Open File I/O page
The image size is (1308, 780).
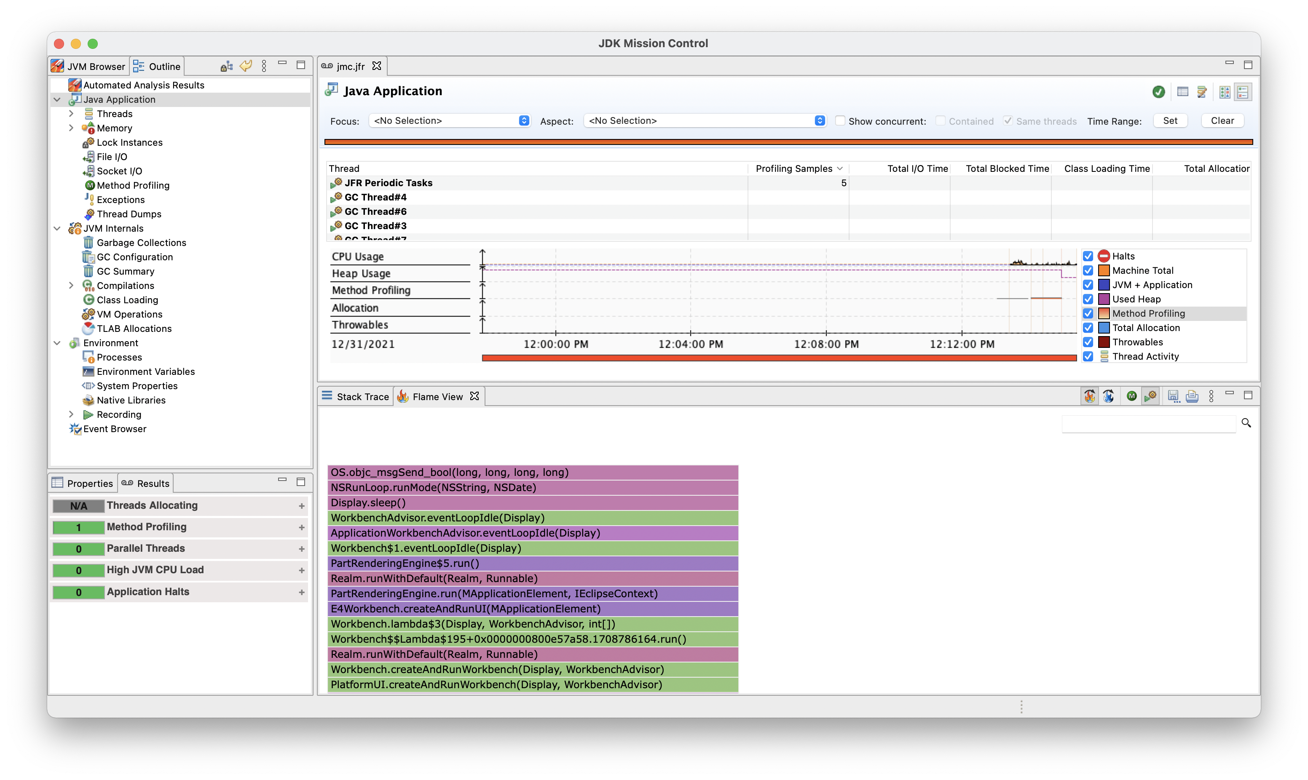[111, 157]
